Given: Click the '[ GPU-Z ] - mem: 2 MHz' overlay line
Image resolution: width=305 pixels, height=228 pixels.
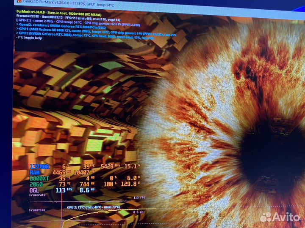Looking at the screenshot, I should [78, 23].
